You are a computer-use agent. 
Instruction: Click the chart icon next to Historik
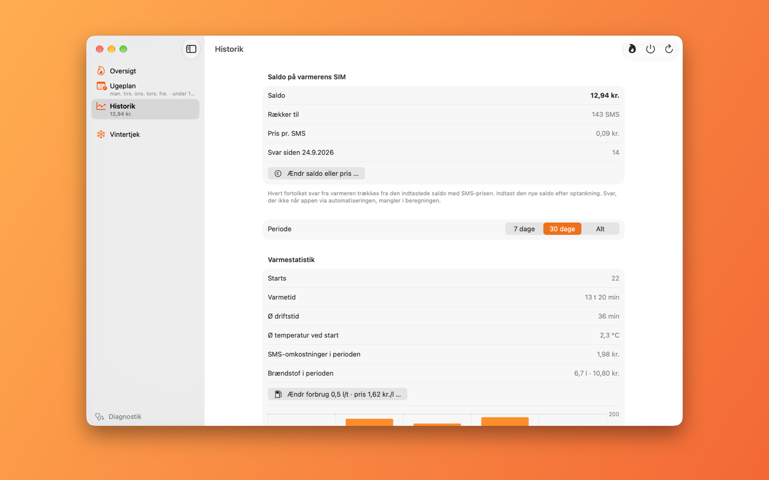point(101,106)
